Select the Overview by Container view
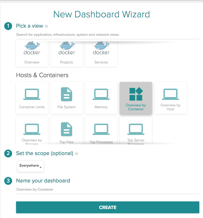The width and height of the screenshot is (203, 218). tap(136, 98)
